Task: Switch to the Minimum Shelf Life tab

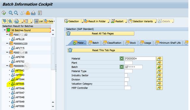Action: tap(168, 43)
